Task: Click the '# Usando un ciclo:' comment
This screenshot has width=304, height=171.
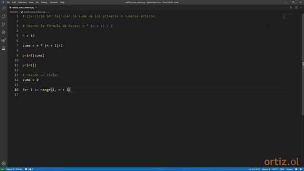Action: [x=40, y=75]
